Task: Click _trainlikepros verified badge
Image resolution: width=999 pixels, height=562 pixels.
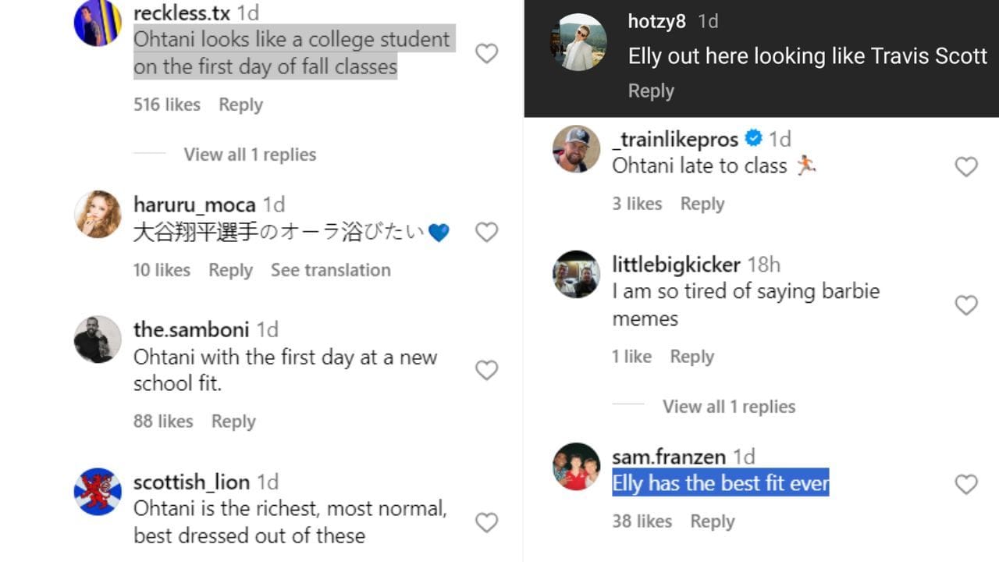Action: pyautogui.click(x=753, y=139)
